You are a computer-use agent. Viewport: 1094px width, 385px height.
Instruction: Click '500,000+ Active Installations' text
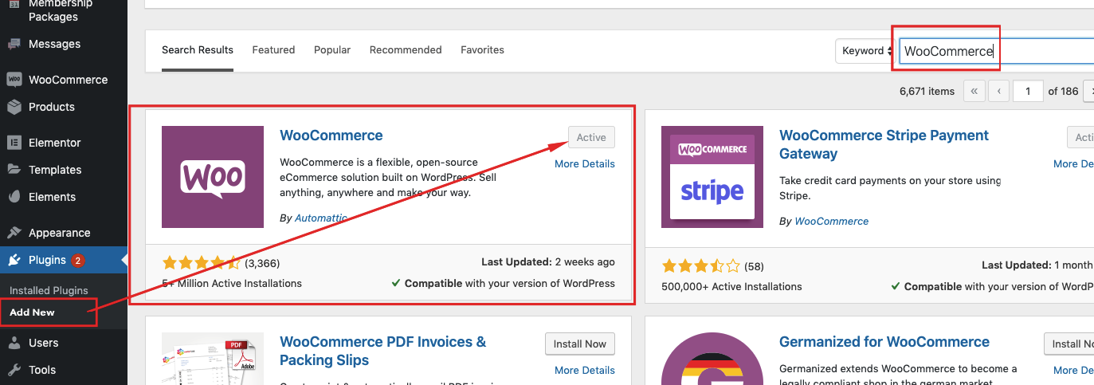(731, 286)
